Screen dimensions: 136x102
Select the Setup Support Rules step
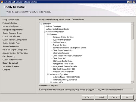click(x=11, y=20)
